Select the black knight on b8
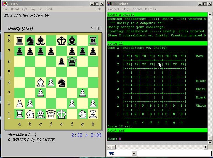Viewport: 213px width, 158px height. tap(30, 41)
